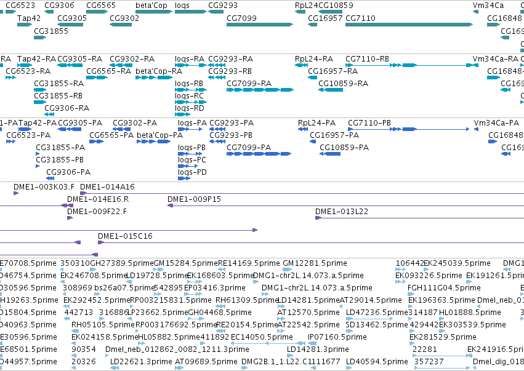Image resolution: width=524 pixels, height=371 pixels.
Task: Click the Vm34Ca-RA transcript label
Action: (495, 59)
